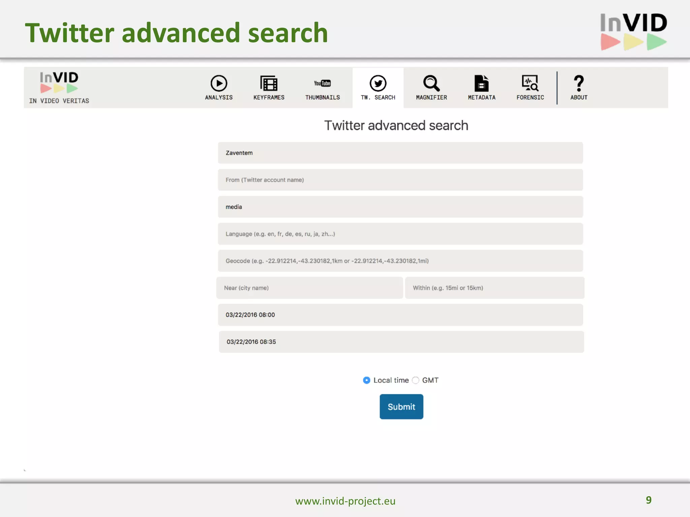Click the Twitter advanced search form heading
This screenshot has width=690, height=517.
396,126
